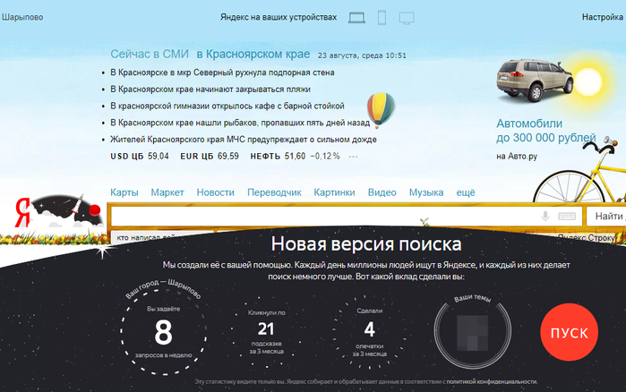Click the 'Ваши темы' circle
626x392 pixels.
[472, 332]
